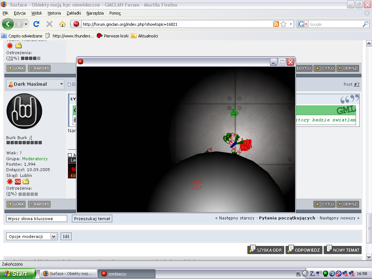Tick the checkbox in the post signature
The width and height of the screenshot is (372, 279).
pyautogui.click(x=70, y=155)
